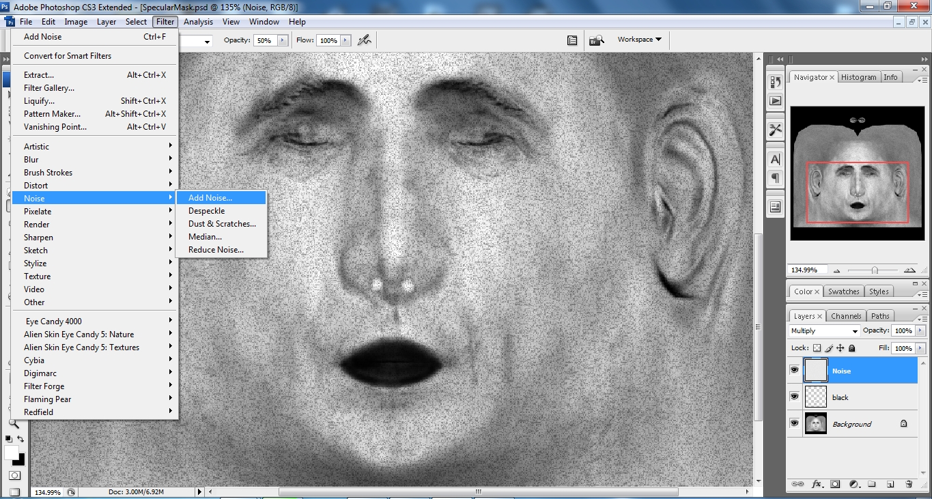Select Convert for Smart Filters
This screenshot has height=499, width=932.
coord(95,56)
